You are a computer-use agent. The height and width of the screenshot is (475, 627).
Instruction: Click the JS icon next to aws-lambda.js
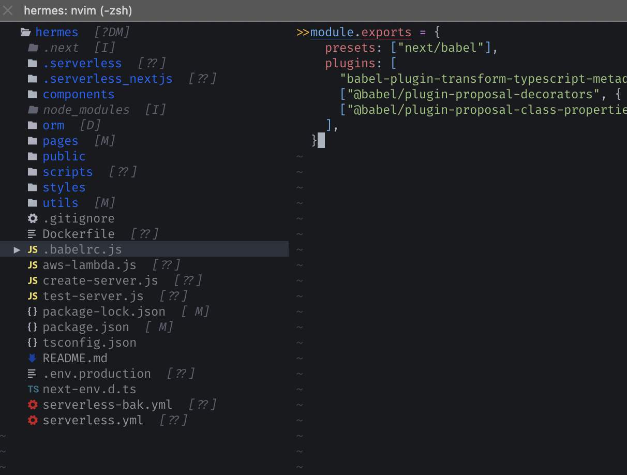(x=33, y=265)
